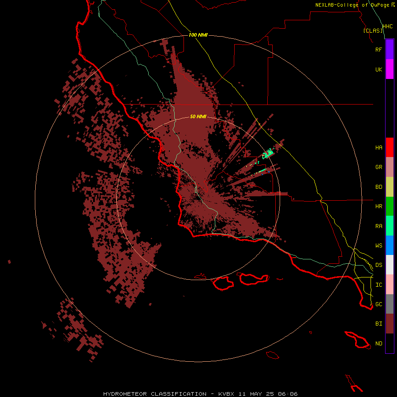Click the DS white legend swatch
Image resolution: width=397 pixels, height=397 pixels.
click(x=390, y=265)
